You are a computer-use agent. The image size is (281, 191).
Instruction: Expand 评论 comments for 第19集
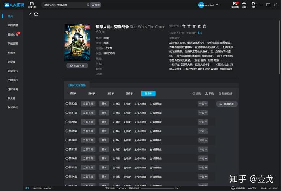[203, 131]
